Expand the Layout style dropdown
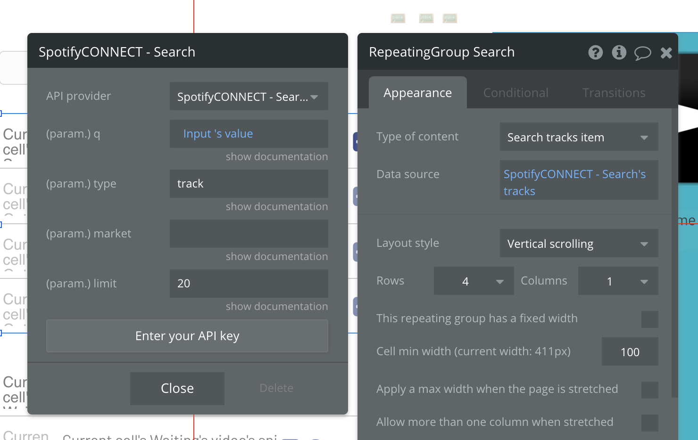Image resolution: width=698 pixels, height=440 pixels. point(579,244)
